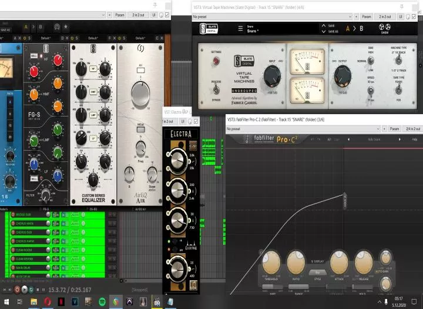Arm record on CHORUS MAIN track
This screenshot has width=423, height=309.
click(13, 224)
